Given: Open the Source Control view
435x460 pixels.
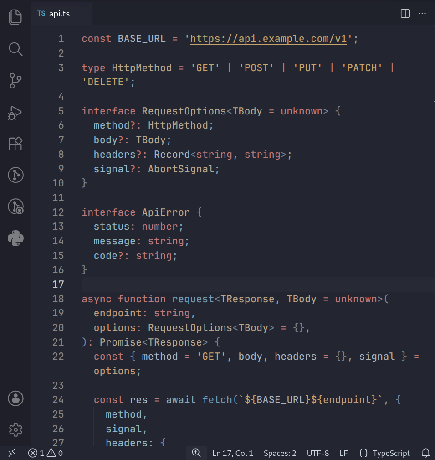Looking at the screenshot, I should 15,81.
